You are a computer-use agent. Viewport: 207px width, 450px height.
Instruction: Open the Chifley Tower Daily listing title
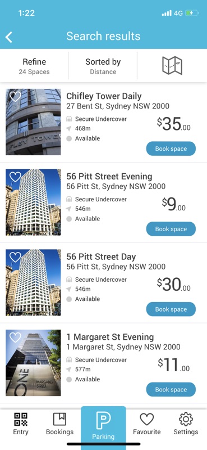pos(104,96)
